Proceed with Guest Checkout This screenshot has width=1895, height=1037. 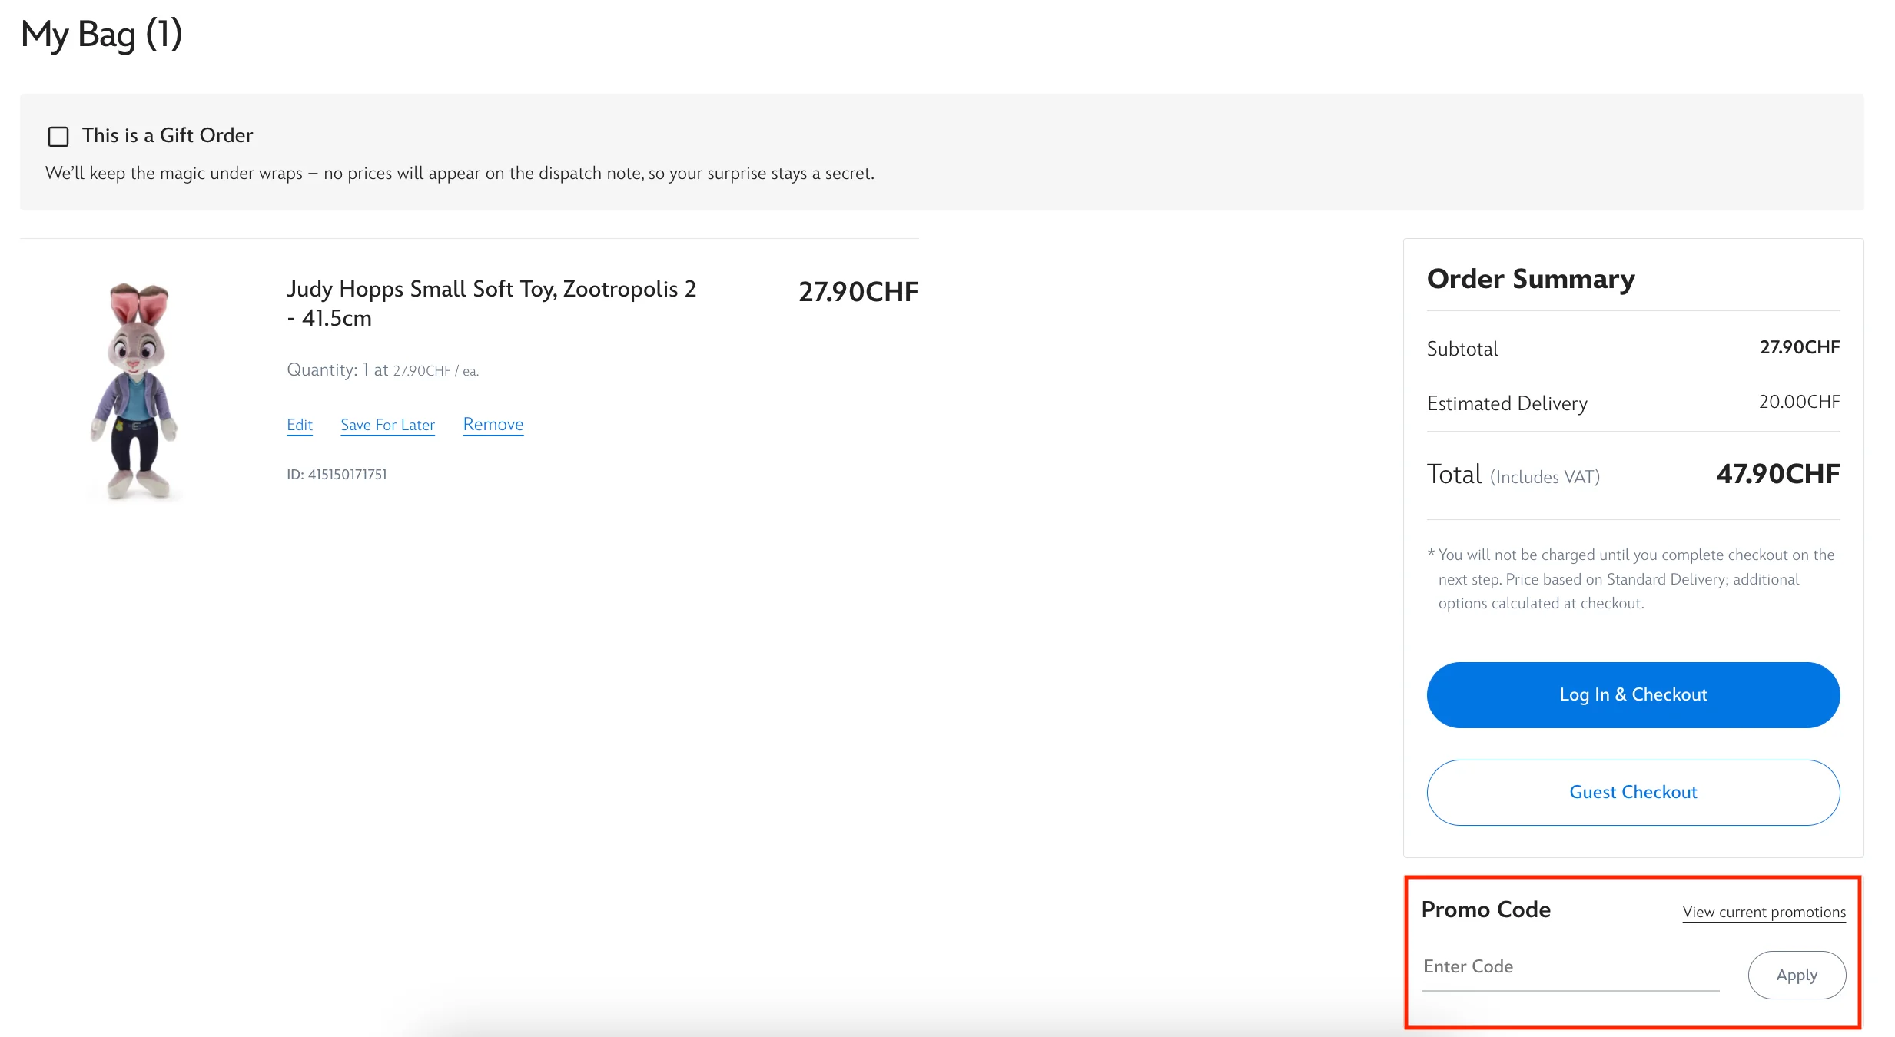click(1633, 792)
